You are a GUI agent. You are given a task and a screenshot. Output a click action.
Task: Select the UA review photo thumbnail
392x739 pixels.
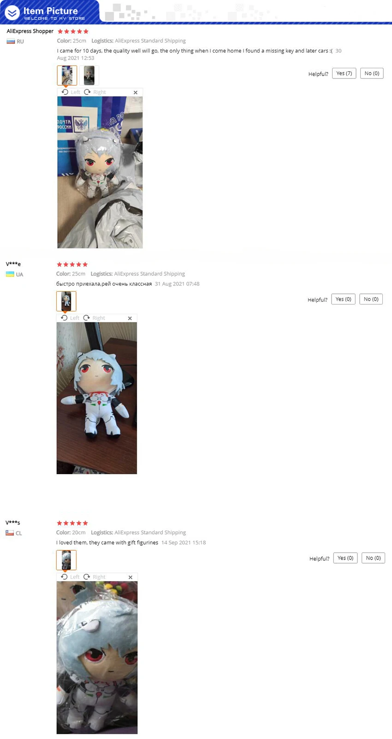(x=66, y=301)
